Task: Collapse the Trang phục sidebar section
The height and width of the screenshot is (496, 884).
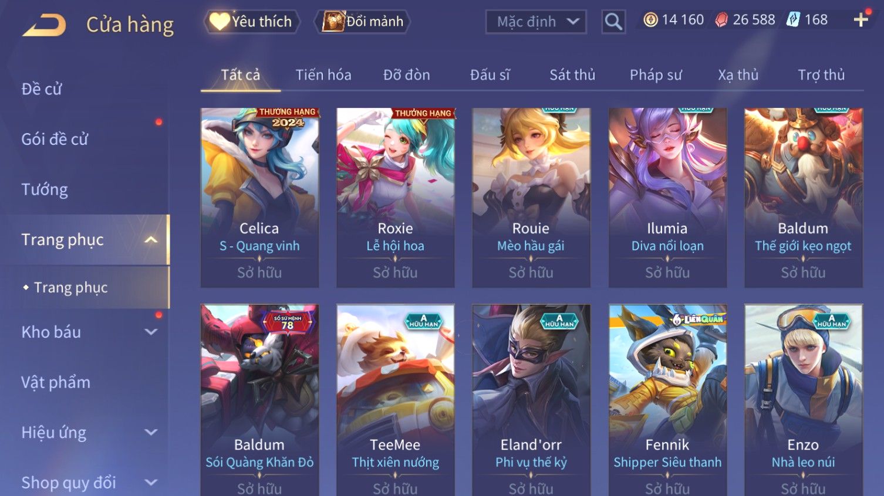Action: [x=151, y=240]
